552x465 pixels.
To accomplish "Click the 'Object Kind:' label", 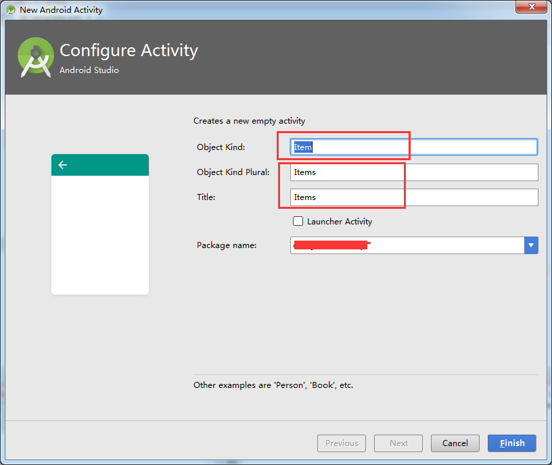I will (x=221, y=147).
